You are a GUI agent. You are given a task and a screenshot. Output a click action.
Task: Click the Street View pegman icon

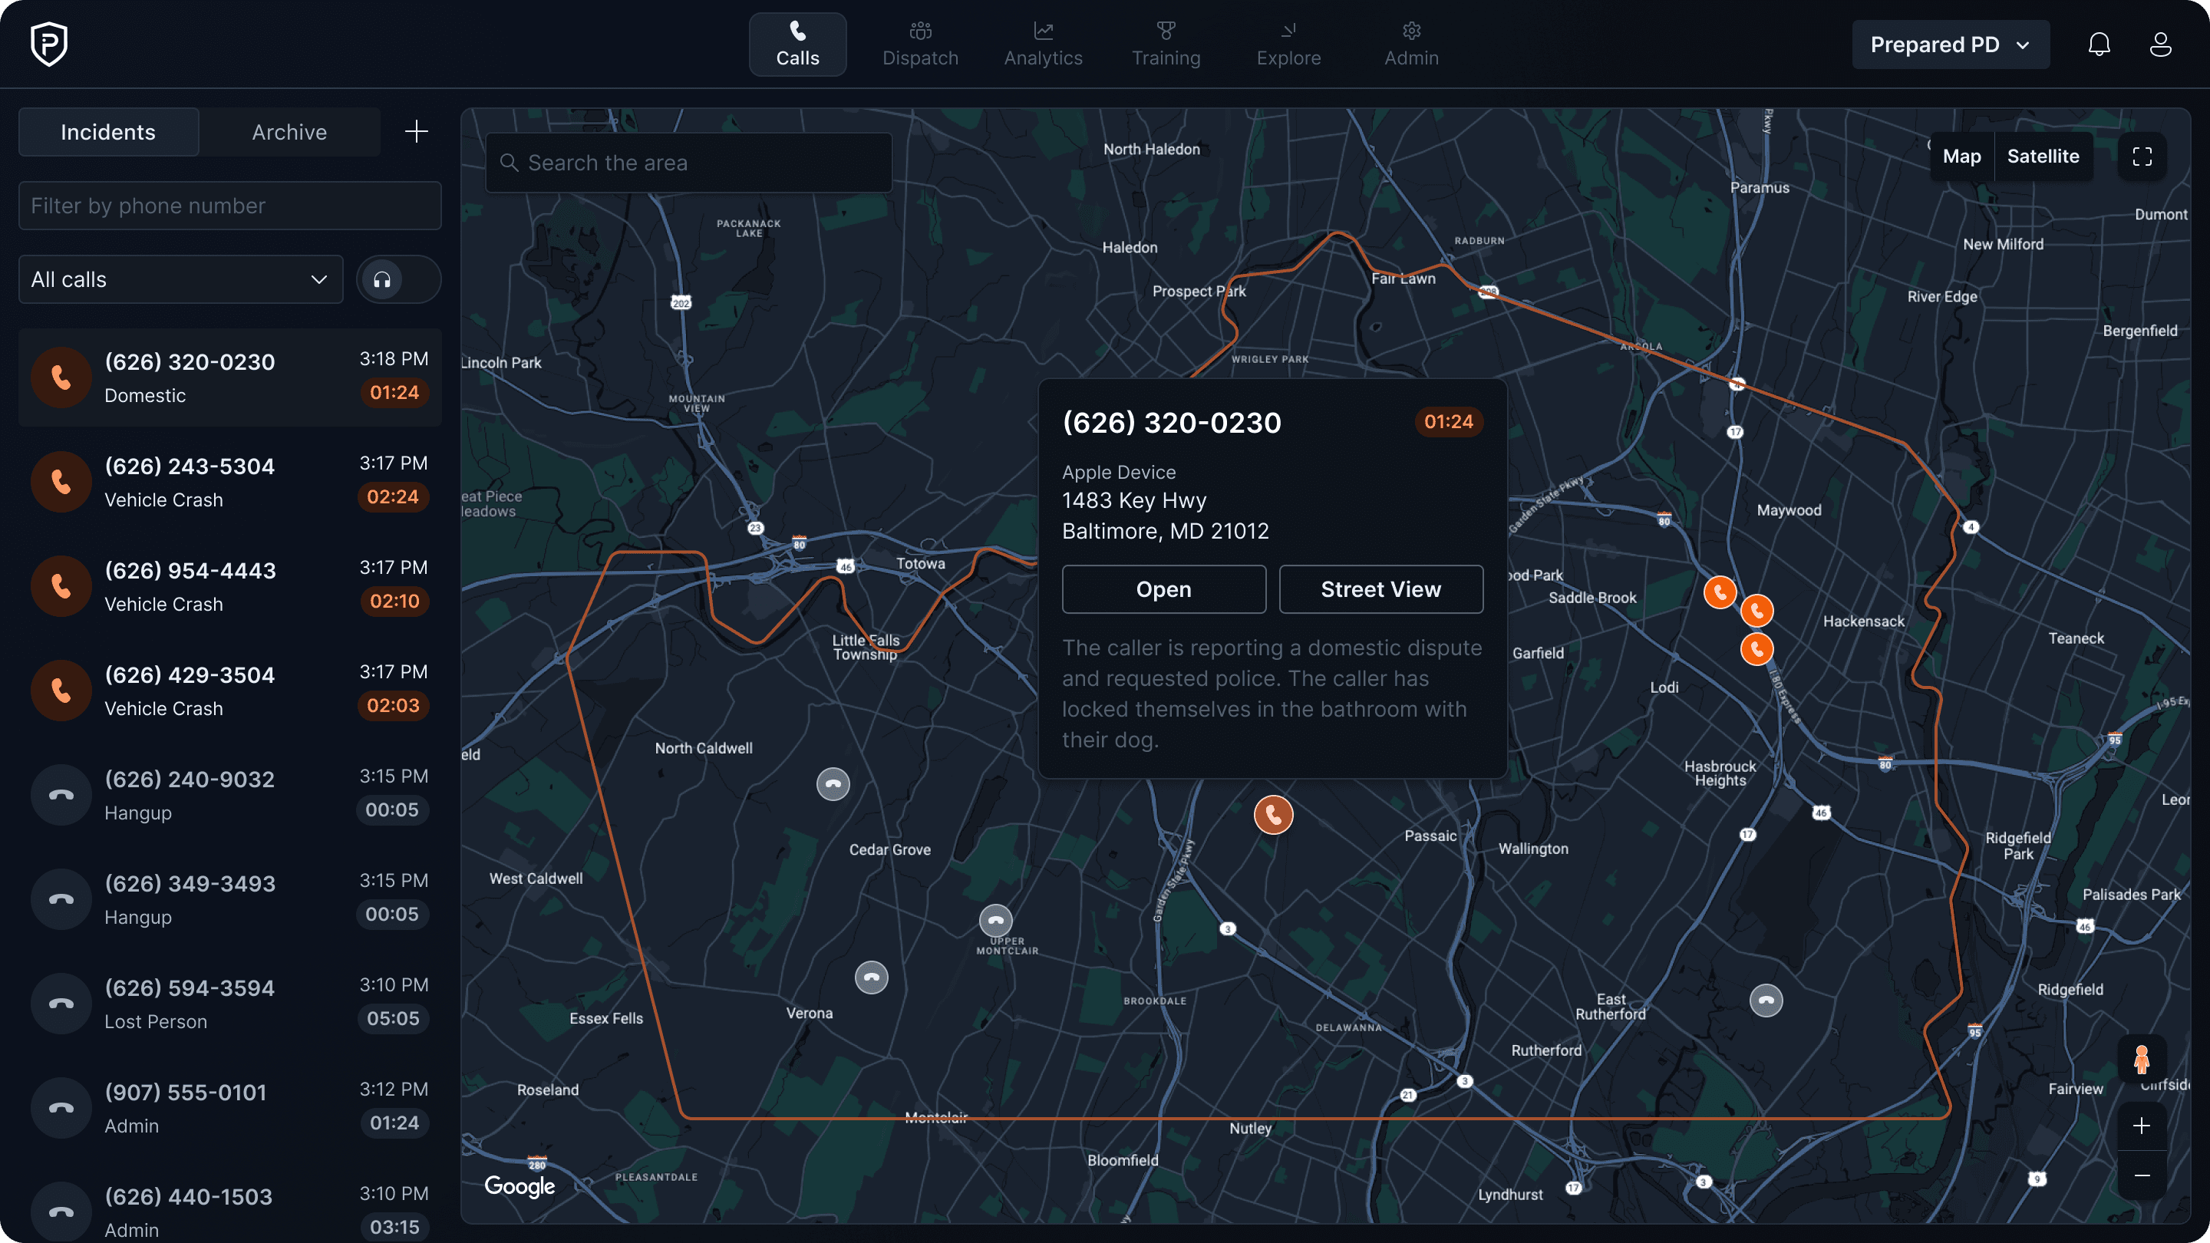click(2142, 1060)
